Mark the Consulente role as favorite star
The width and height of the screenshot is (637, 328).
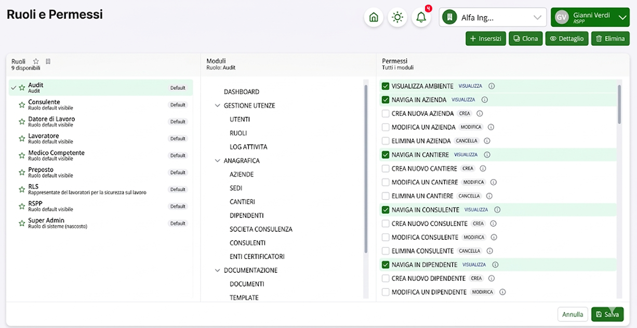tap(22, 105)
